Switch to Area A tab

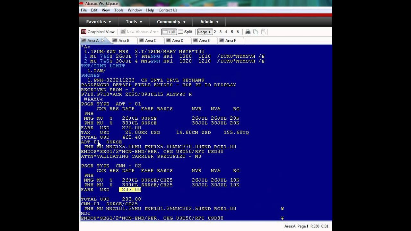93,40
